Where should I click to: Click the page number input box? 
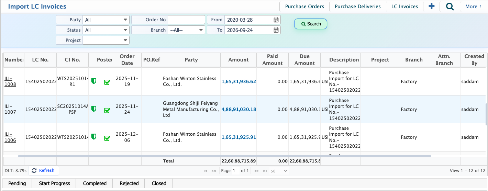[235, 171]
